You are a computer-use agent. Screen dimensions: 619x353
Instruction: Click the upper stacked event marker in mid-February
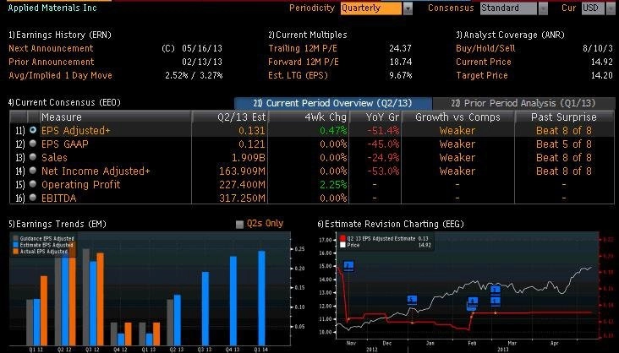coord(496,290)
